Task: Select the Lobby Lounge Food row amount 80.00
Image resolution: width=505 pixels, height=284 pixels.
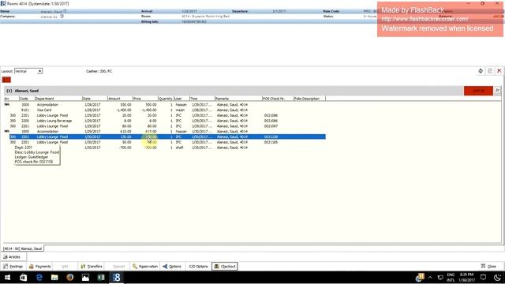Action: click(164, 126)
